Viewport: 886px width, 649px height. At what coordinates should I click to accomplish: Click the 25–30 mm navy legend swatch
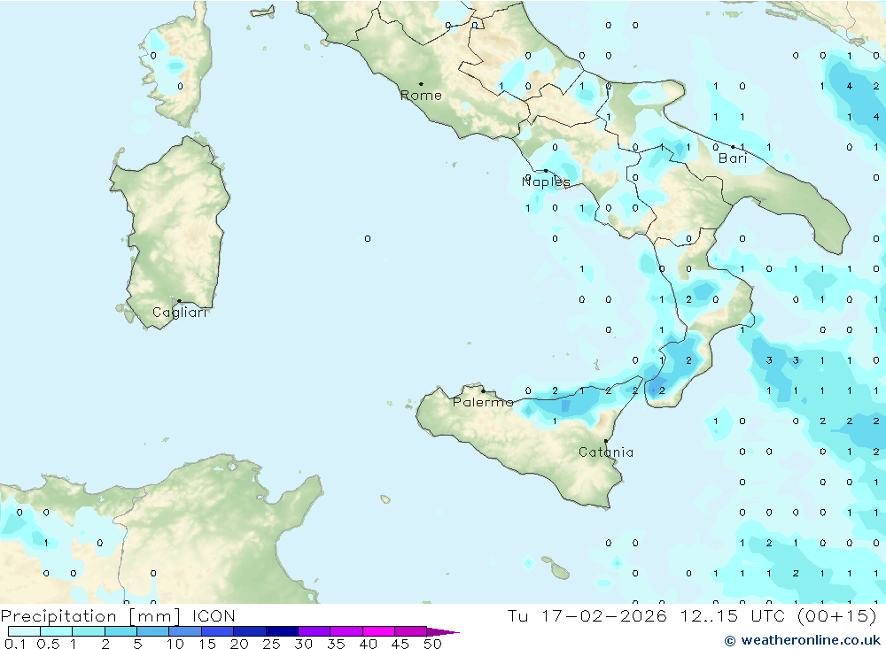(x=282, y=631)
